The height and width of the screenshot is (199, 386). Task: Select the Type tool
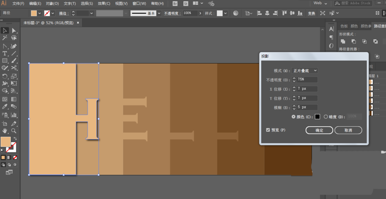(5, 53)
